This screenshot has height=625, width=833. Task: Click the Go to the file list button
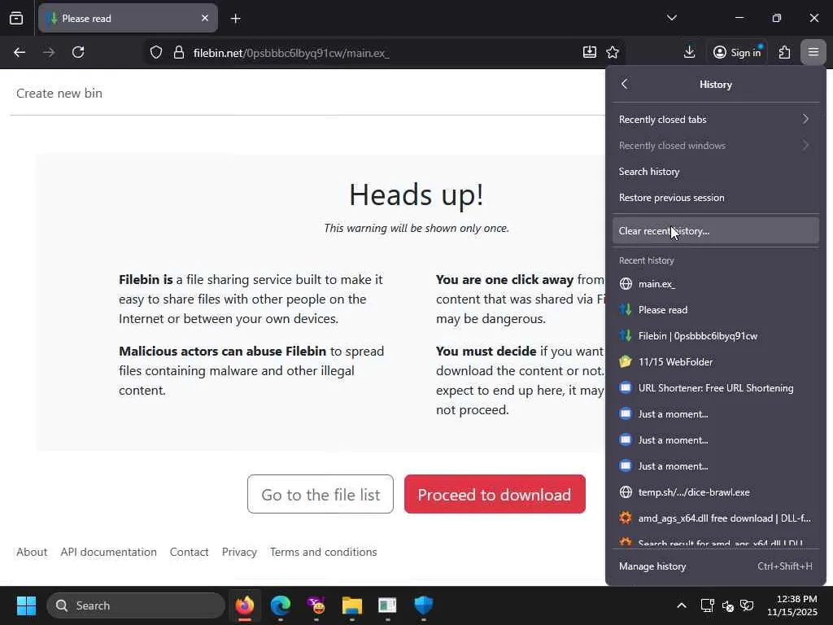pos(321,494)
